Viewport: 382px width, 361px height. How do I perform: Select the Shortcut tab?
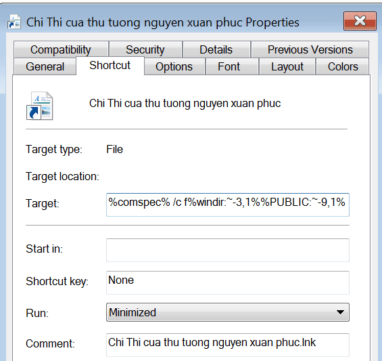coord(110,66)
